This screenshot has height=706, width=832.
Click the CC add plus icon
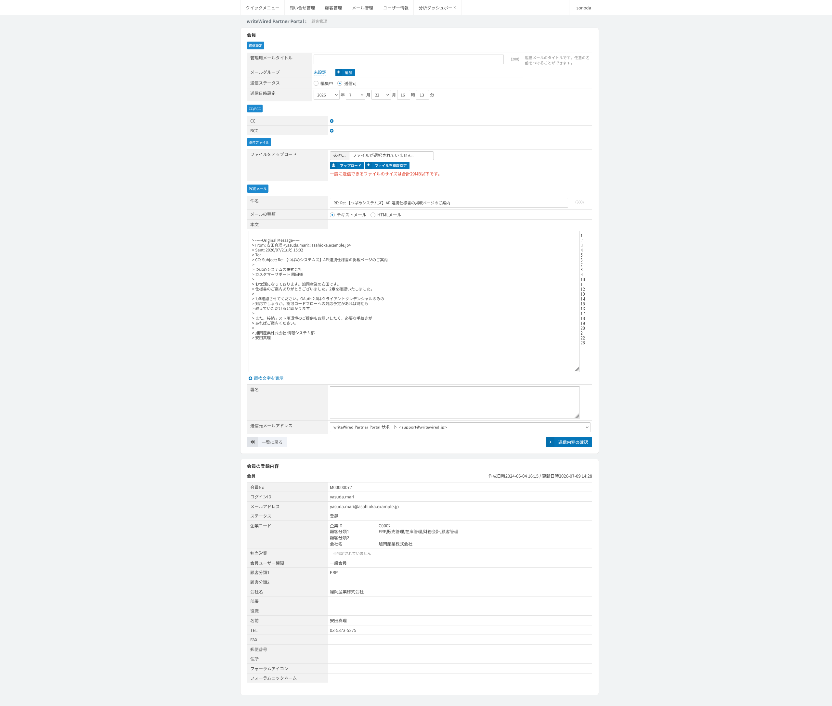(331, 121)
